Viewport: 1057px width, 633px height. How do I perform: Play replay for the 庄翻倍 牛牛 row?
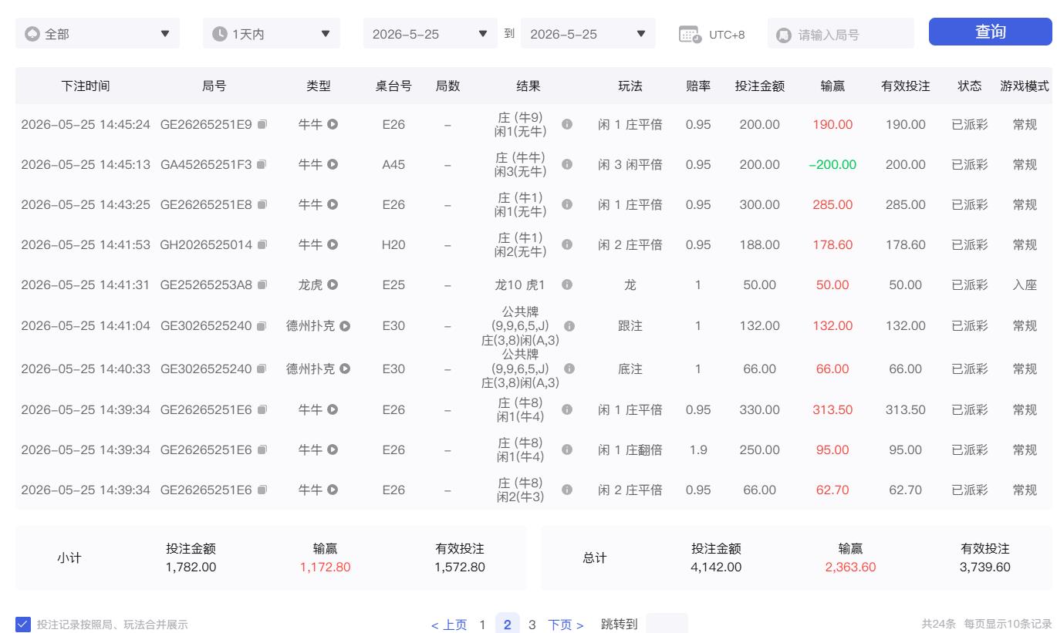click(x=333, y=449)
